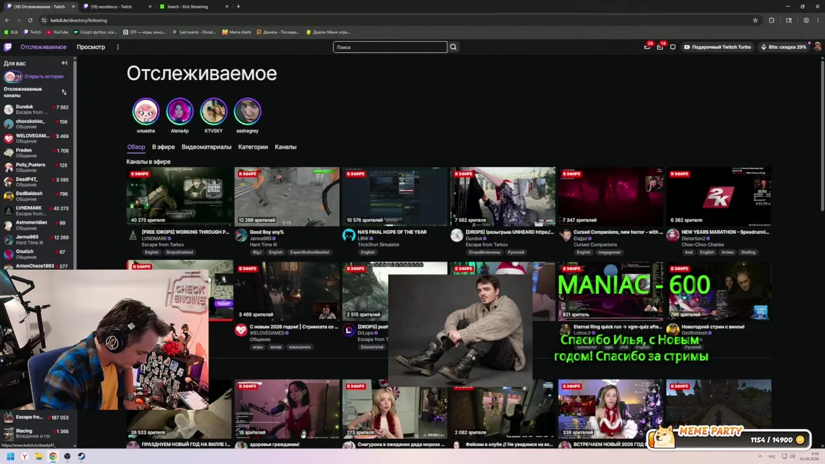Open a new browser tab with plus
Image resolution: width=825 pixels, height=464 pixels.
pos(238,6)
